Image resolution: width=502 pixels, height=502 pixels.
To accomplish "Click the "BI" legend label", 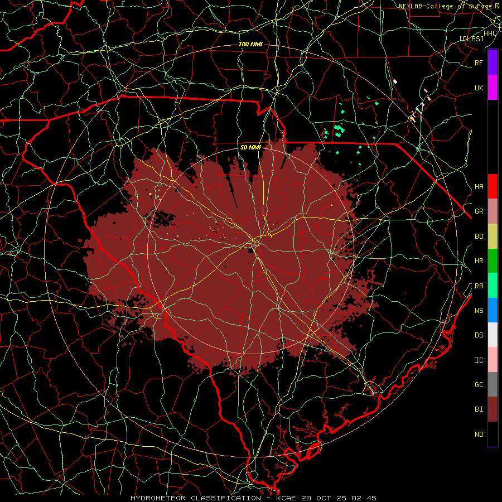I will pos(479,409).
